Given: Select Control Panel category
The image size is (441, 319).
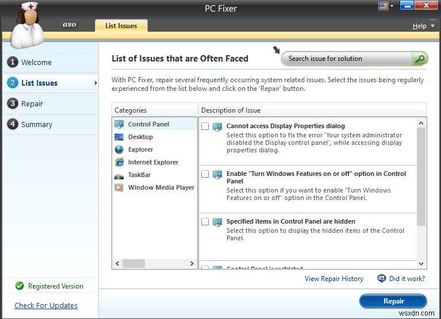Looking at the screenshot, I should coord(155,124).
